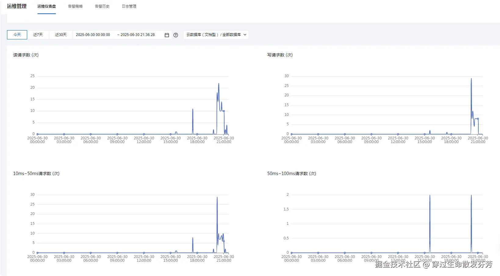
Task: Open the calendar date picker icon
Action: [167, 35]
